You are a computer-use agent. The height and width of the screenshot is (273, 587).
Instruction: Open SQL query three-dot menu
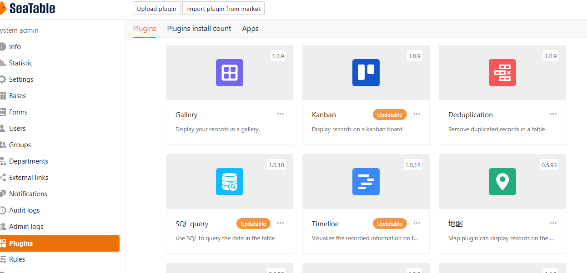[x=281, y=223]
